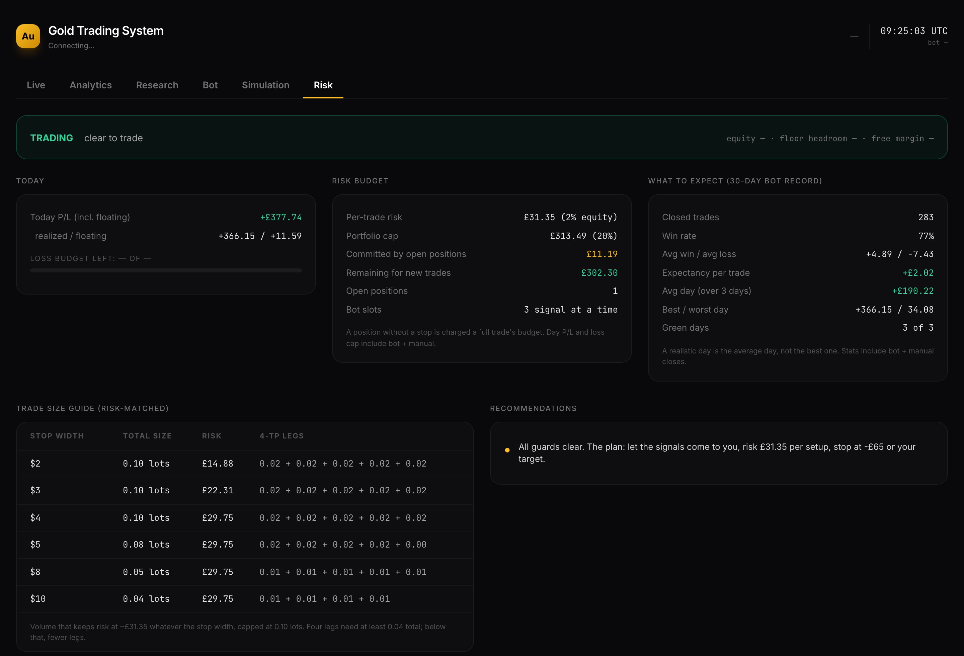
Task: Select the $3 stop width row
Action: point(245,491)
